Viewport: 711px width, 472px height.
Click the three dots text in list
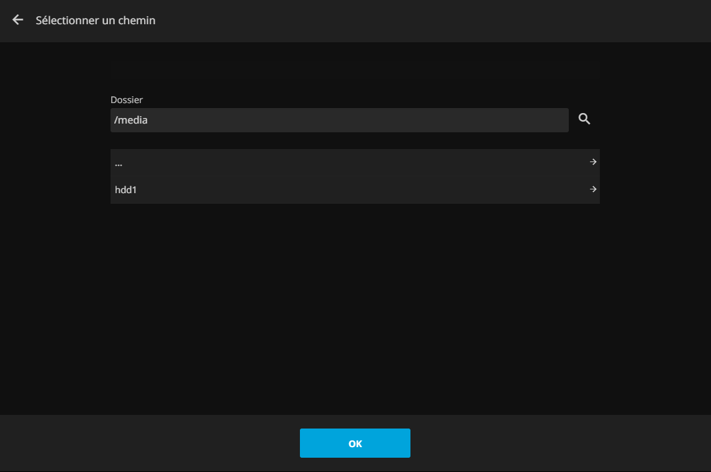(x=119, y=164)
